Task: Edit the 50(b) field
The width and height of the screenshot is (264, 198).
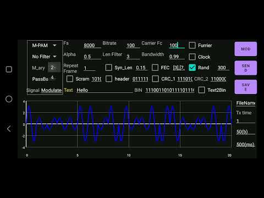Action: pos(246,131)
